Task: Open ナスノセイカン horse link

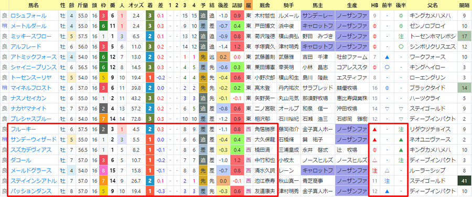Action: (x=28, y=98)
